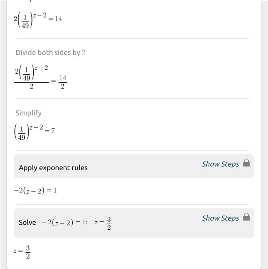
Task: Expand the Solve −2(z−2)=1 panel
Action: (134, 223)
